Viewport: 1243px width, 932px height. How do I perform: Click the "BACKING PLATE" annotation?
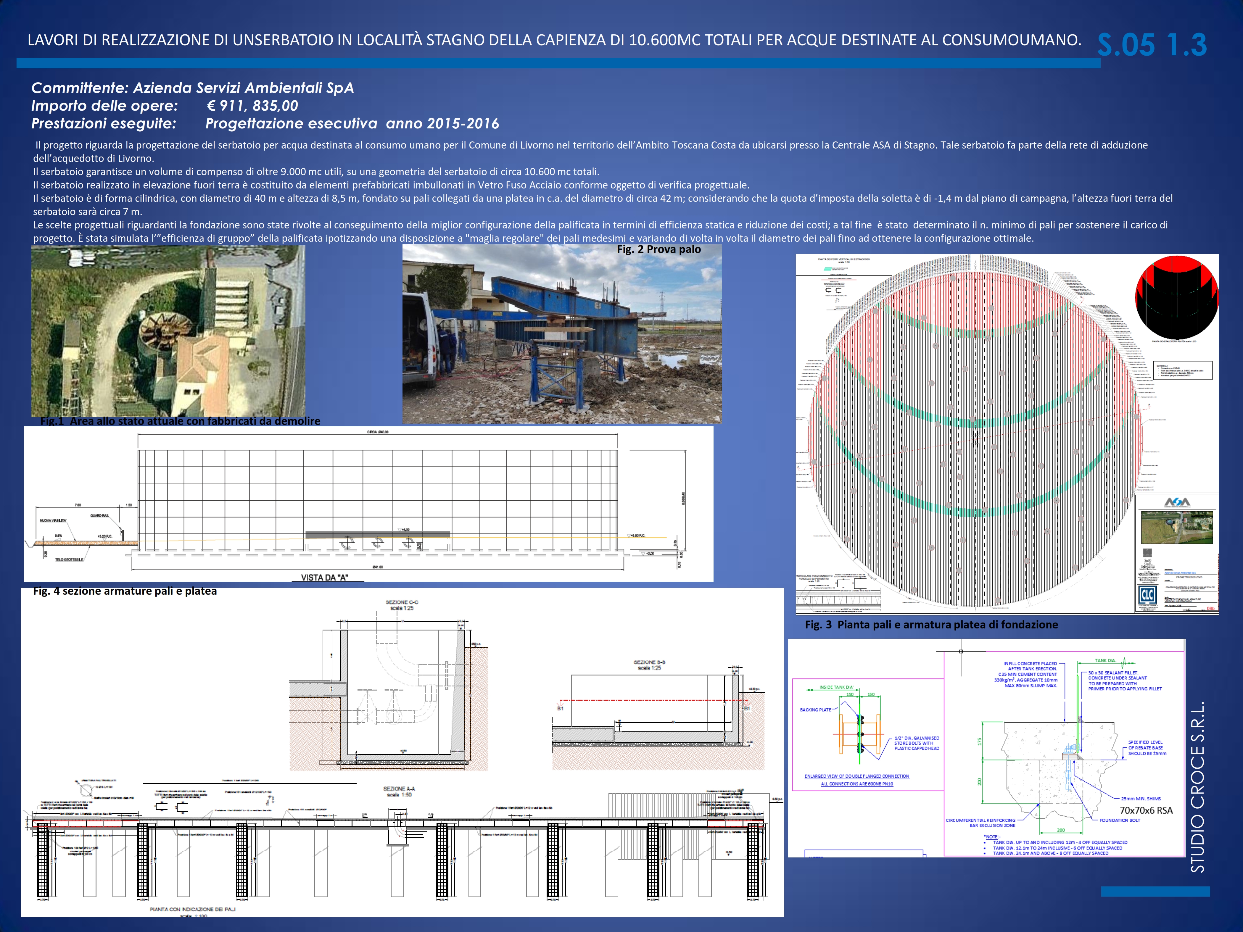tap(815, 710)
